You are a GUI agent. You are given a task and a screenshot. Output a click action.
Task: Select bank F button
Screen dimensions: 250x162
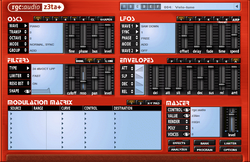pyautogui.click(x=158, y=6)
